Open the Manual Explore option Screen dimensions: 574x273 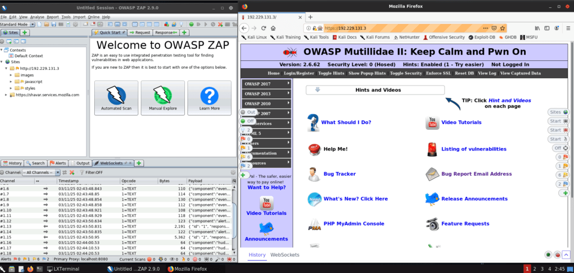click(x=163, y=94)
